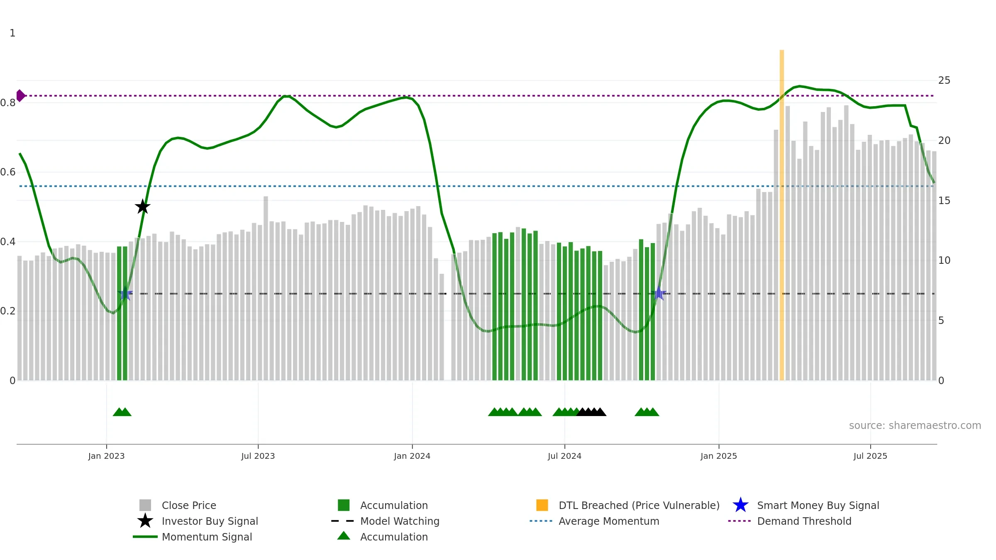
Task: Click the green accumulation triangles near Oct 2024
Action: [x=647, y=412]
